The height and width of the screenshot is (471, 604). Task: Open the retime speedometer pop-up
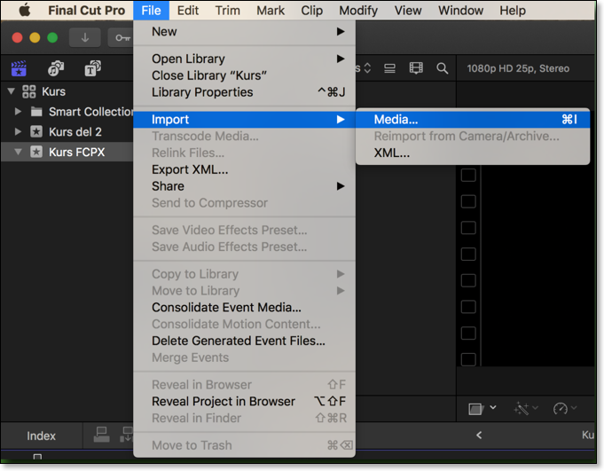(x=565, y=408)
